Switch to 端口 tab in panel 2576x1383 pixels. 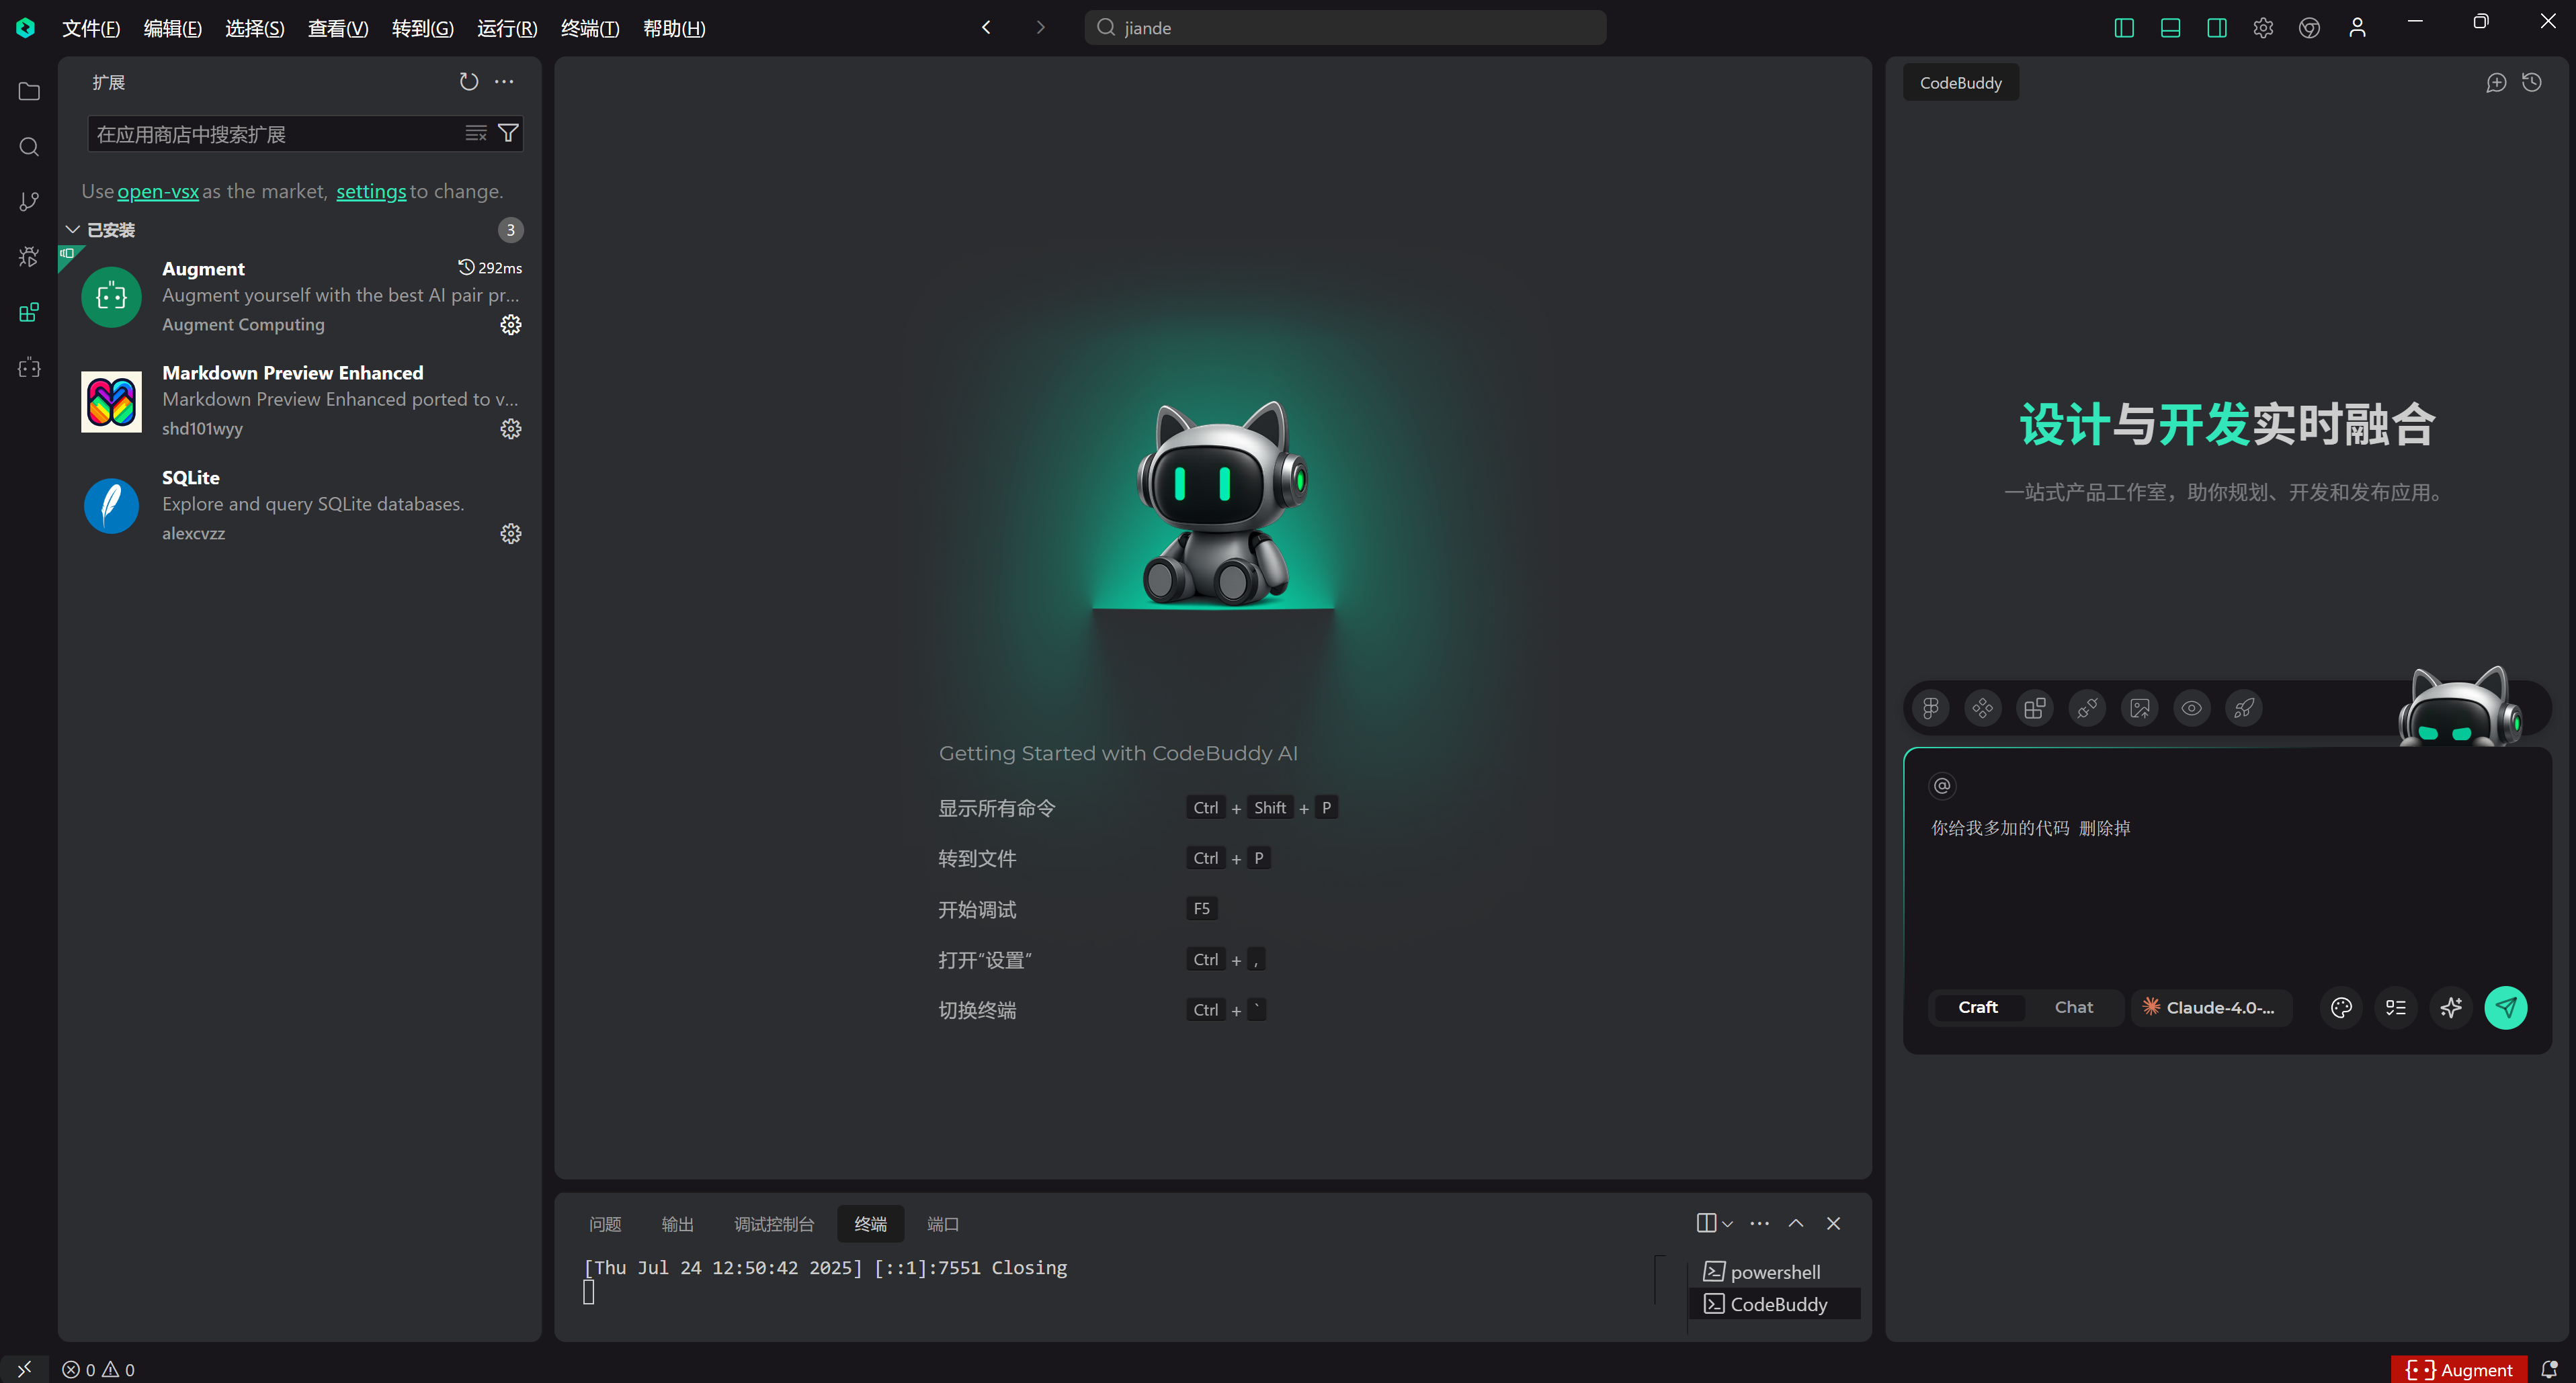943,1224
